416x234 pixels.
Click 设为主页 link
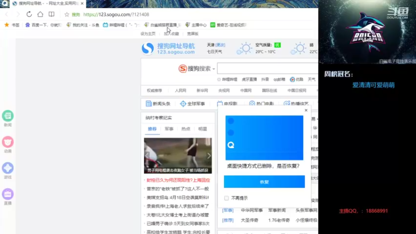148,34
